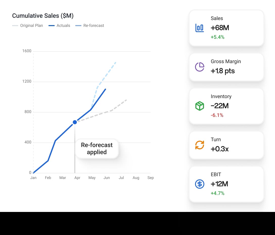The width and height of the screenshot is (275, 235).
Task: Click the Re-forecast applied tooltip
Action: click(x=97, y=149)
